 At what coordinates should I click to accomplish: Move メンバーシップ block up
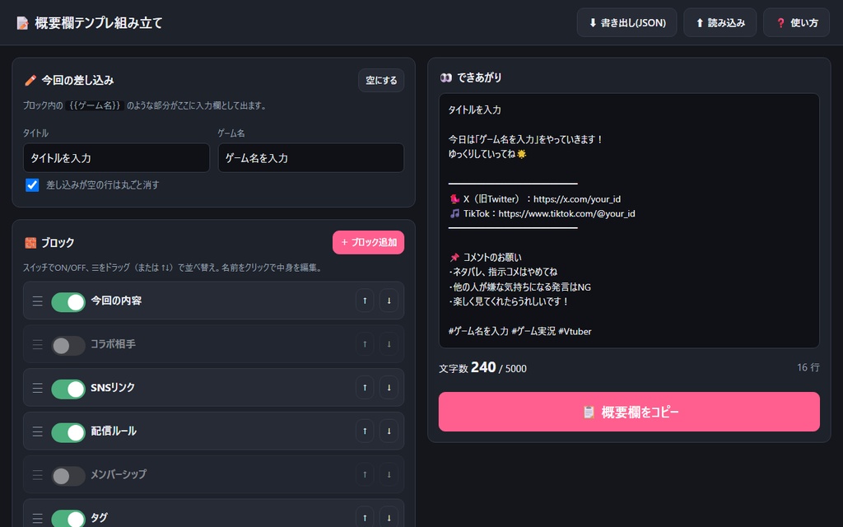pos(365,475)
